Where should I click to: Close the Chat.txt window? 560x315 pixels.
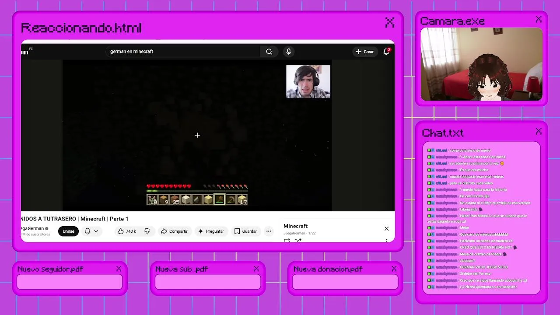point(539,131)
